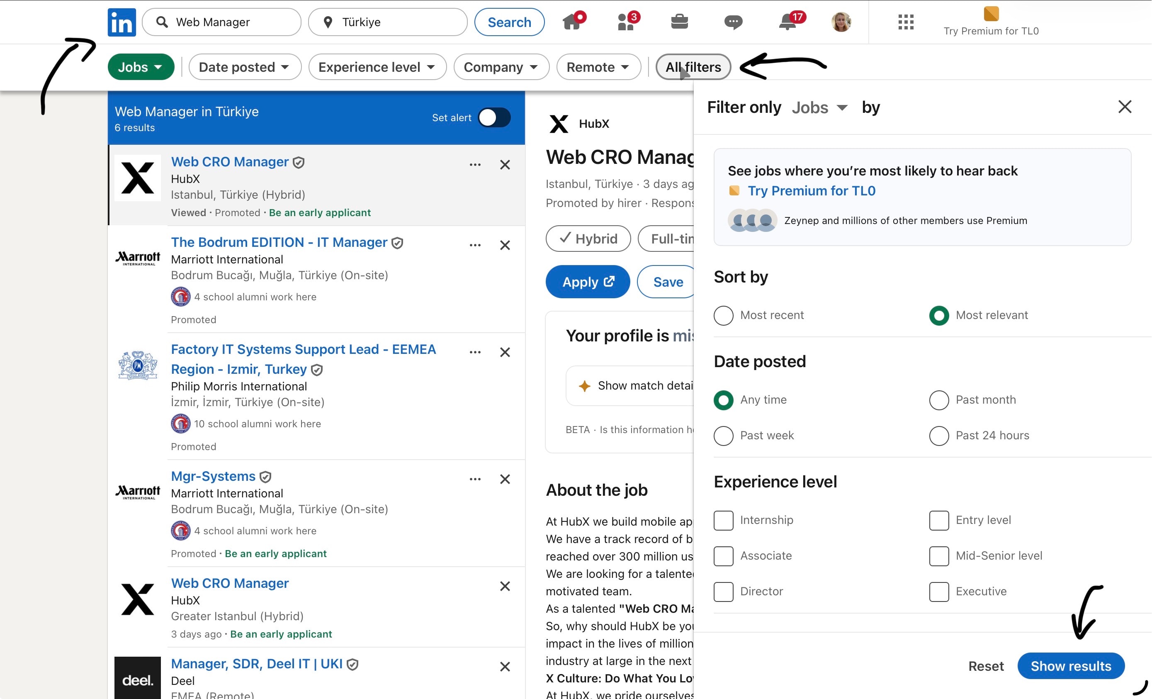Image resolution: width=1152 pixels, height=699 pixels.
Task: Click the LinkedIn logo
Action: coord(121,22)
